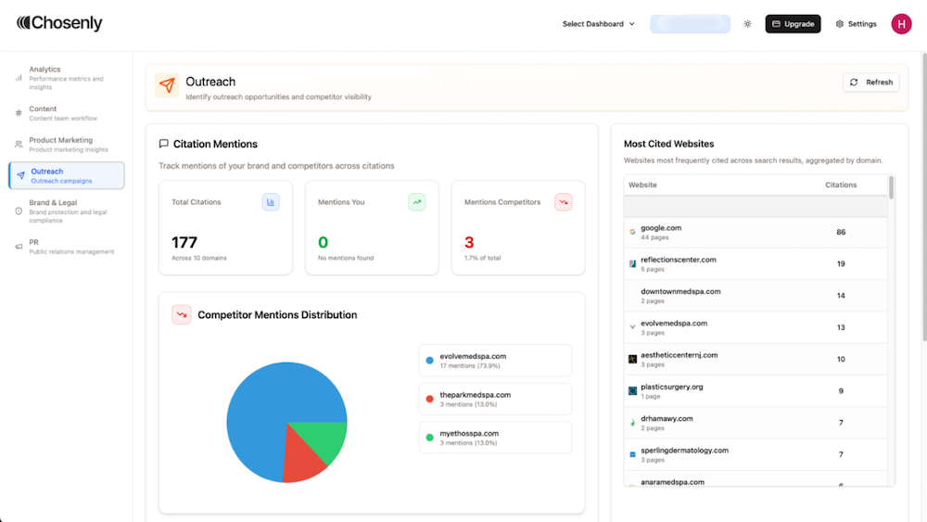The height and width of the screenshot is (522, 927).
Task: Open Analytics in the sidebar
Action: (66, 78)
